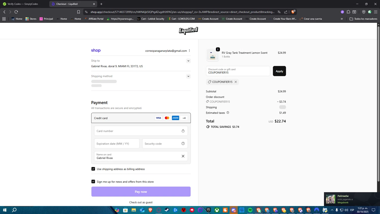The image size is (380, 214).
Task: Open the browser extensions puzzle icon
Action: point(348,12)
